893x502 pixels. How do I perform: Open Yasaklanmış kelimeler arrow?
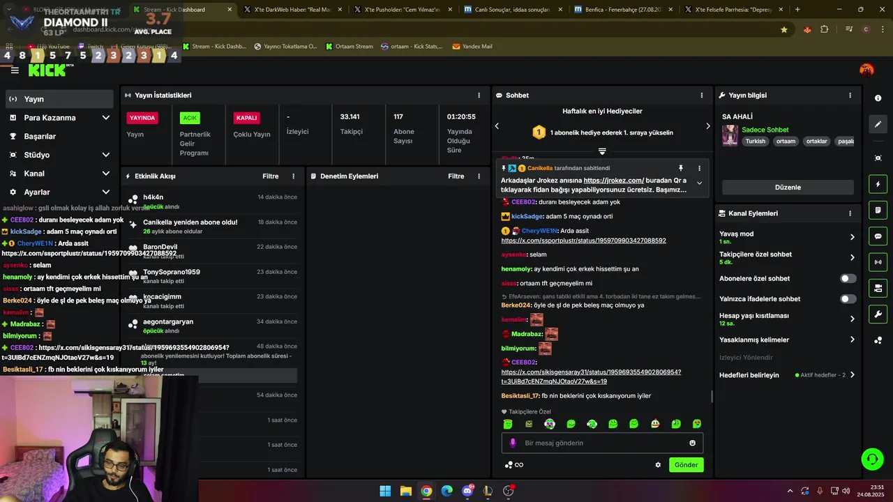852,340
